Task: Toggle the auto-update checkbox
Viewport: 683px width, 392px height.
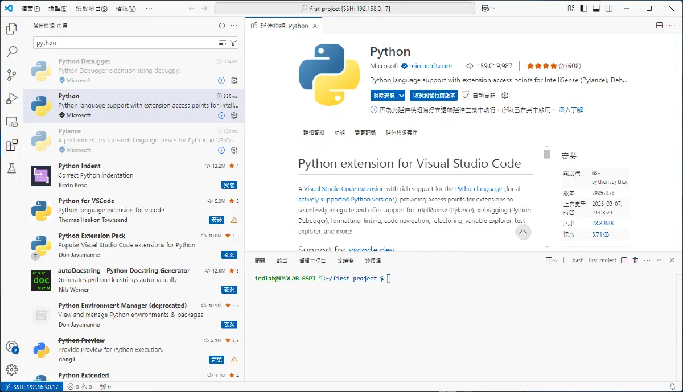Action: [x=466, y=96]
